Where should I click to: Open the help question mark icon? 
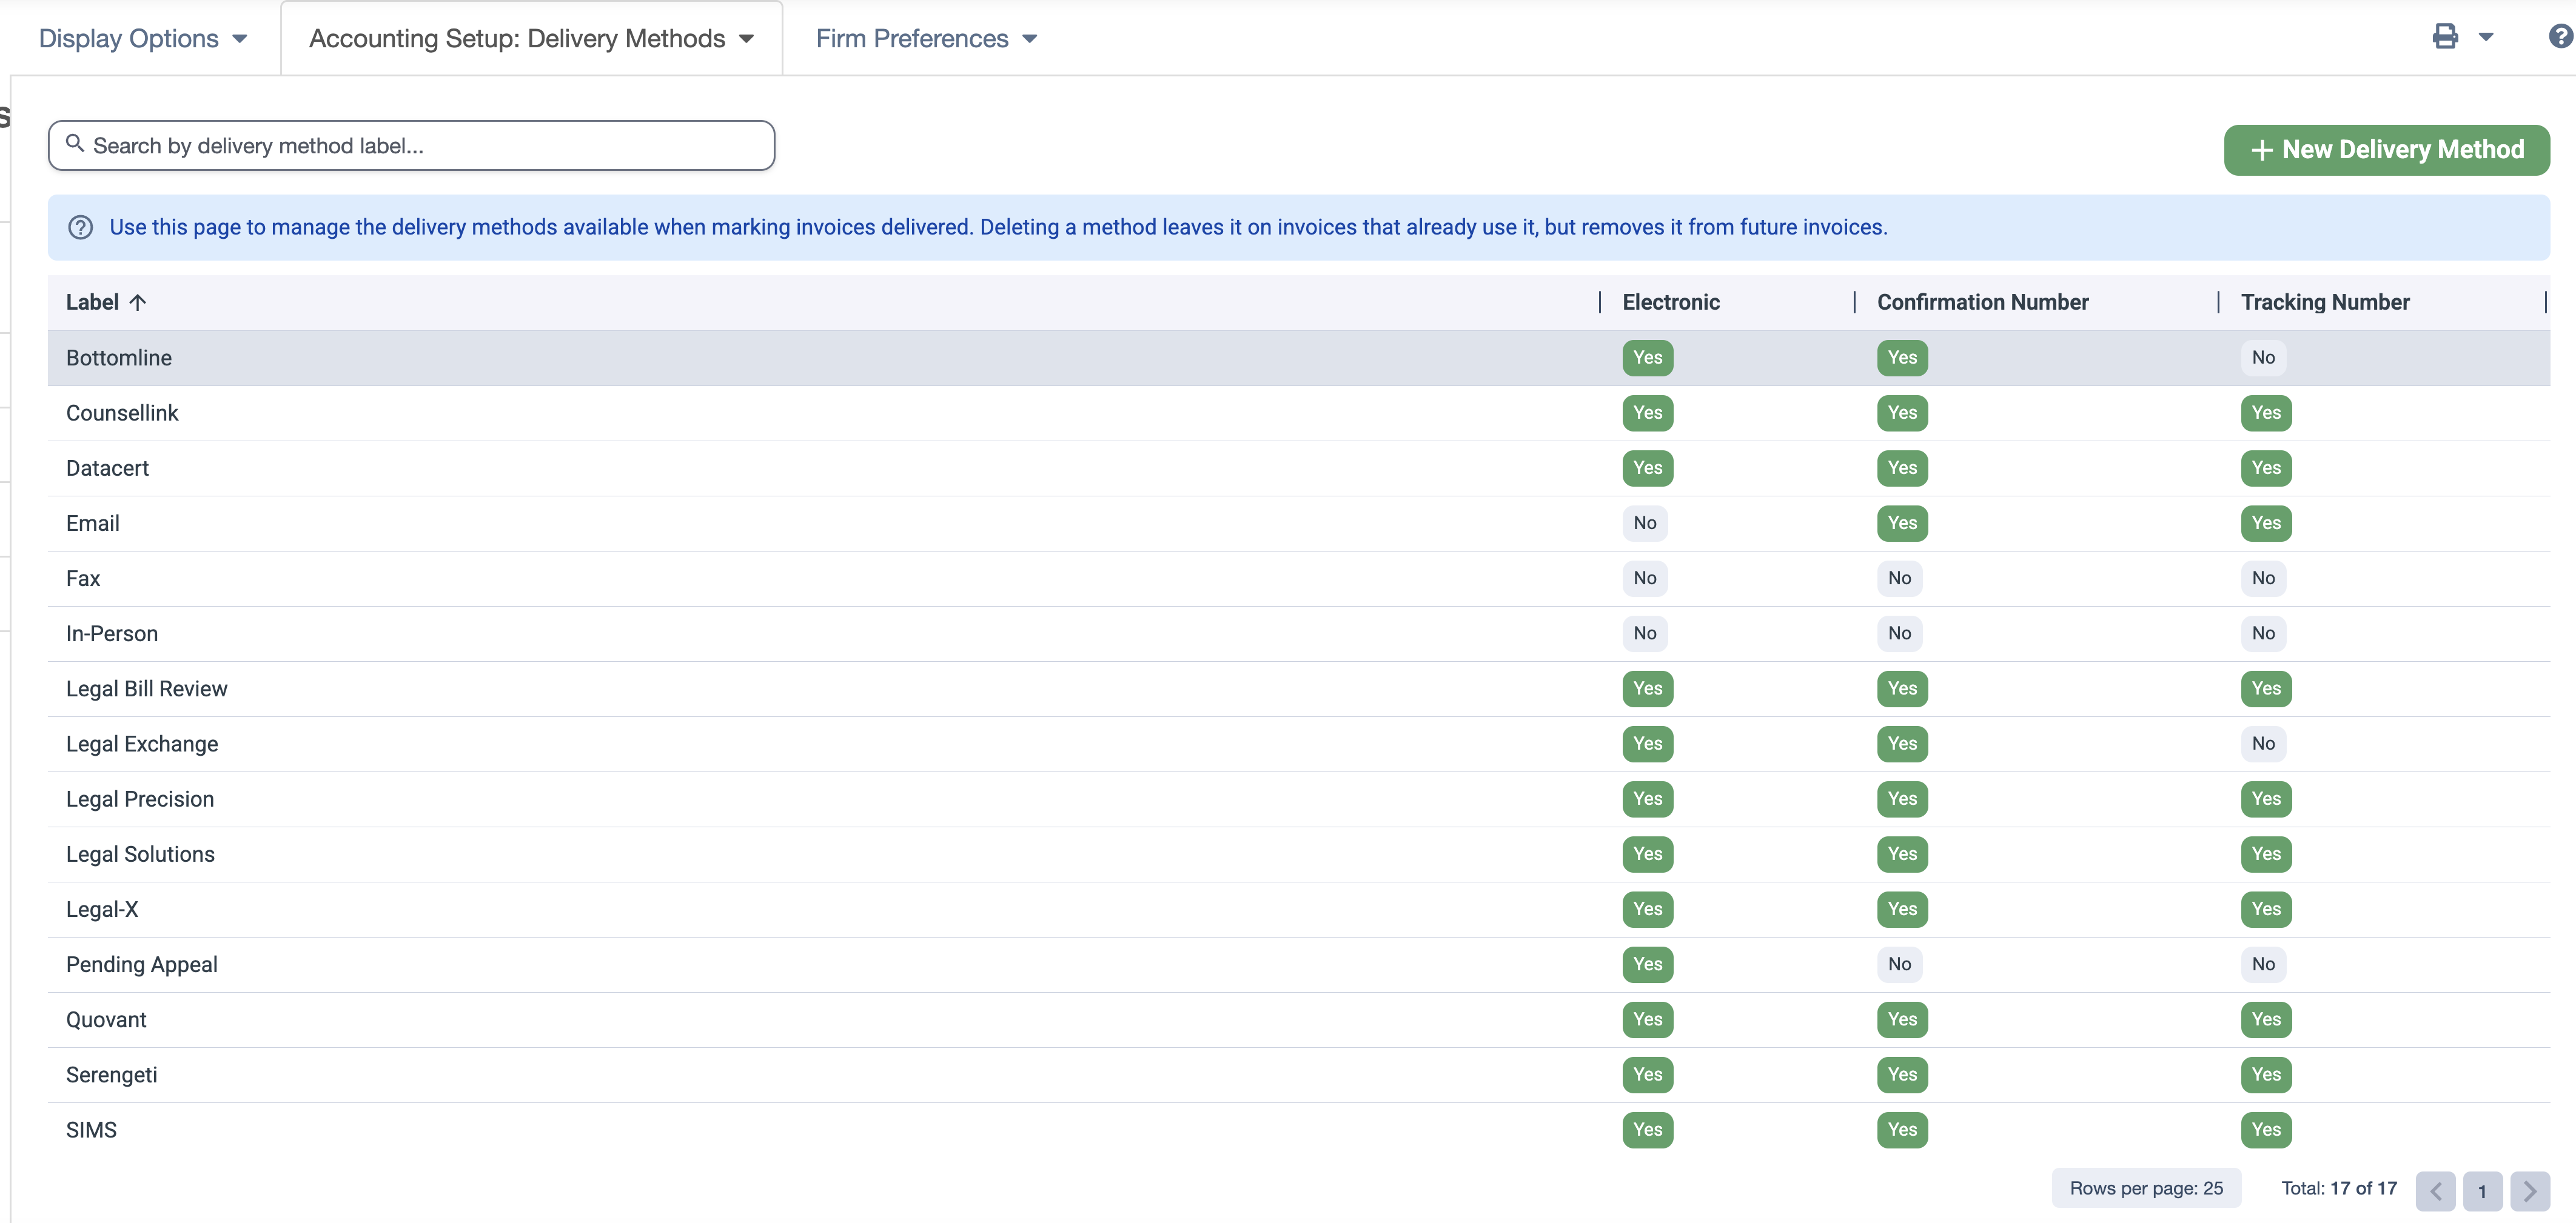[2561, 37]
